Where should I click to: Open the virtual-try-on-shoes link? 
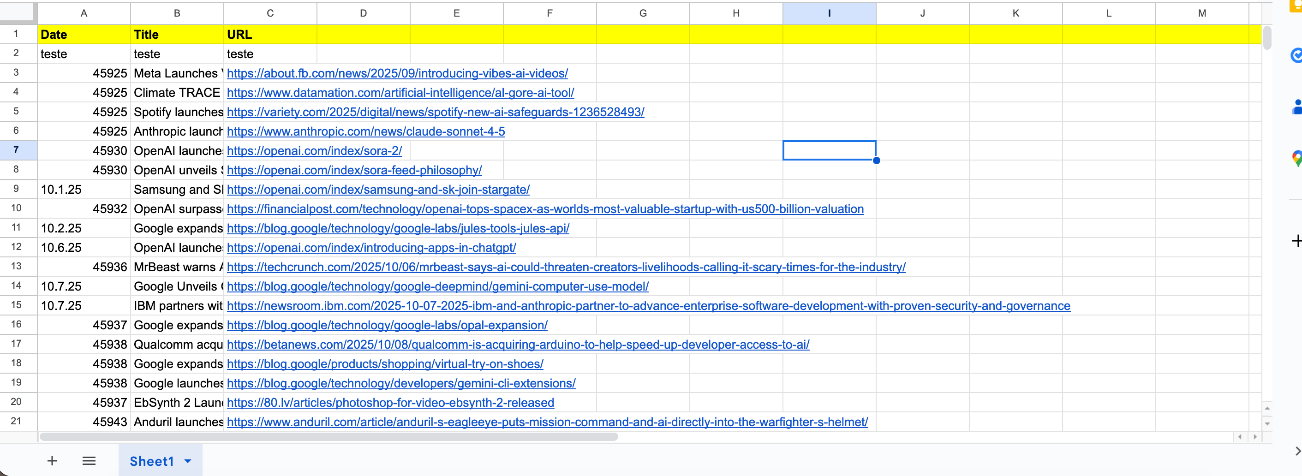[385, 364]
